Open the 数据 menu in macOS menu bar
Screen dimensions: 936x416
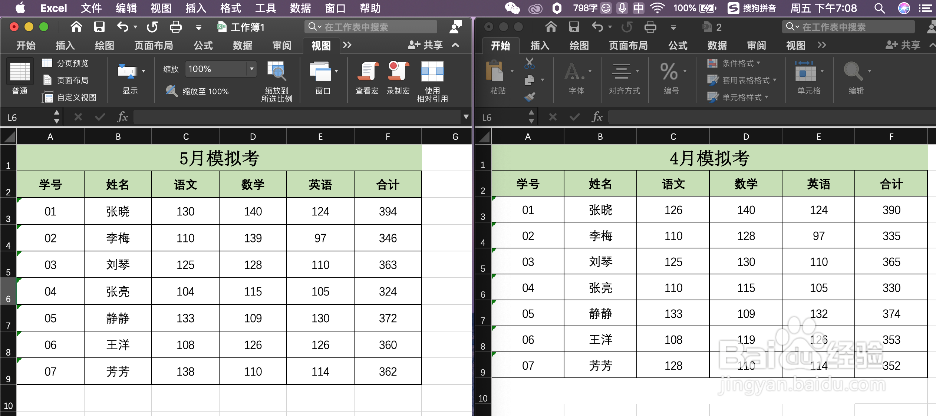pos(300,8)
